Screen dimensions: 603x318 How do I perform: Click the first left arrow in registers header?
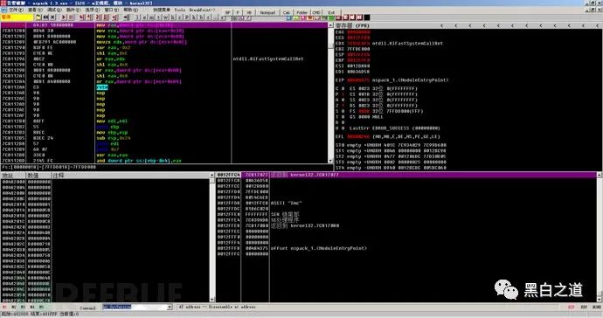[x=442, y=25]
